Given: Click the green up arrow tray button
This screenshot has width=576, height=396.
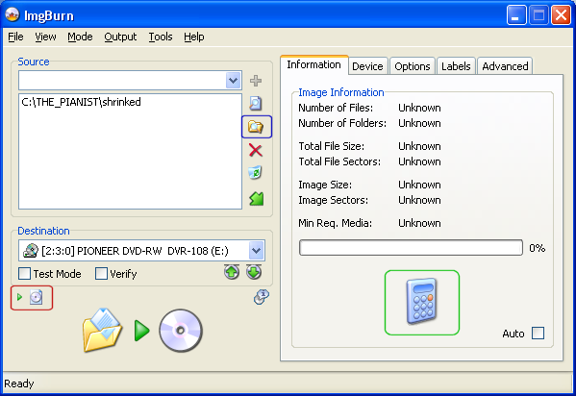Looking at the screenshot, I should coord(232,272).
